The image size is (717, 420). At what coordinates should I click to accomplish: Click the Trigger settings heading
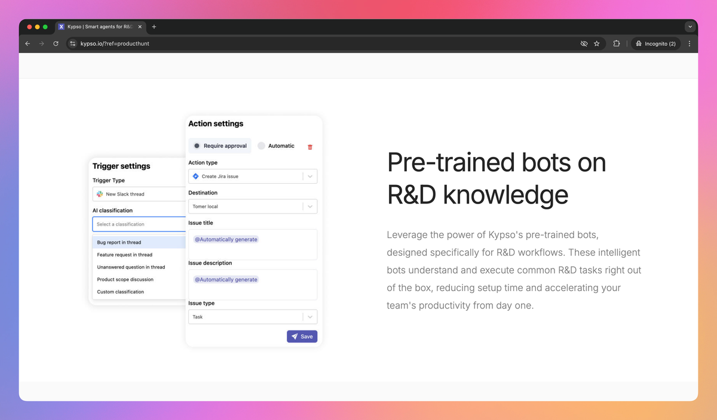pos(121,166)
